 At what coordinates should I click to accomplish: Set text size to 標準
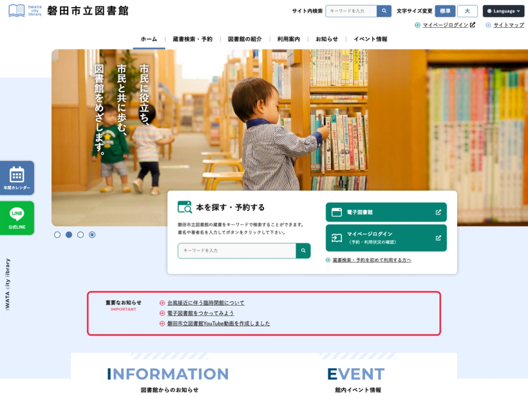click(x=445, y=11)
